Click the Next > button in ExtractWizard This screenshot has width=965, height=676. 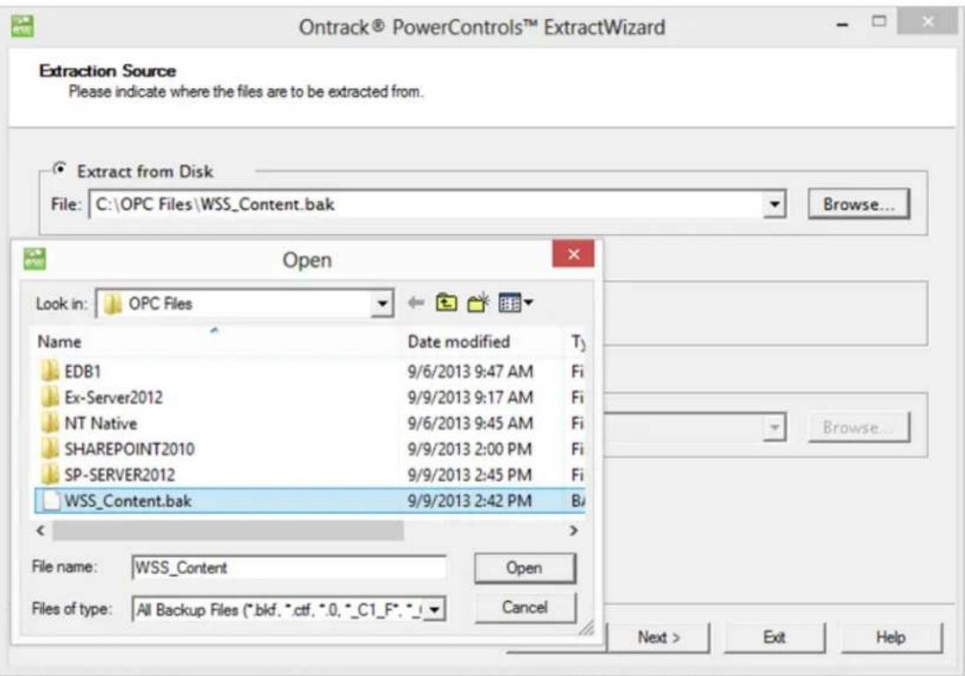tap(659, 637)
